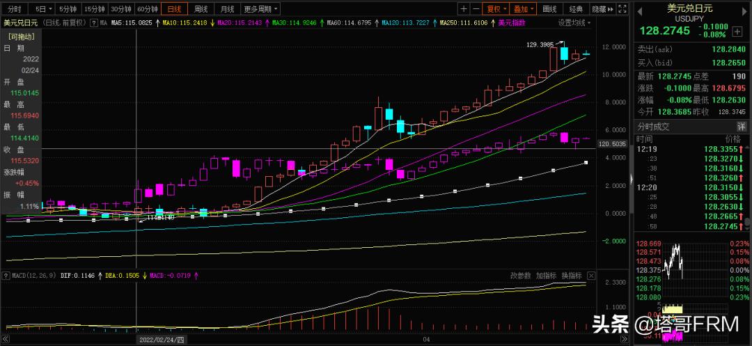Switch to the 分时 tab
The width and height of the screenshot is (752, 346).
click(15, 8)
